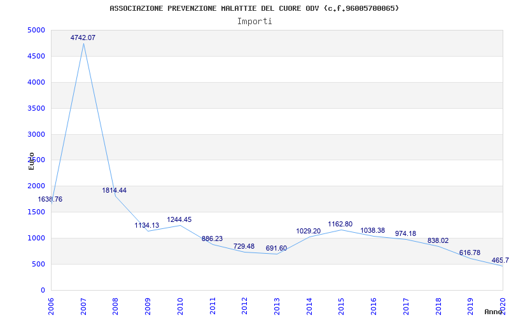The width and height of the screenshot is (509, 318).
Task: Click the 616.78 data label
Action: point(470,253)
